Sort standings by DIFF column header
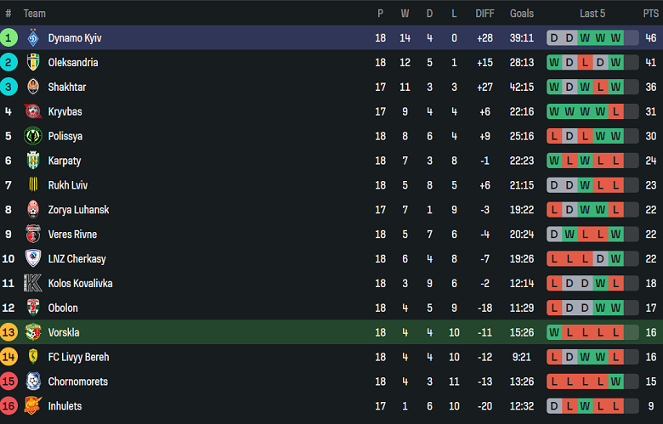Viewport: 663px width, 424px height. (484, 14)
